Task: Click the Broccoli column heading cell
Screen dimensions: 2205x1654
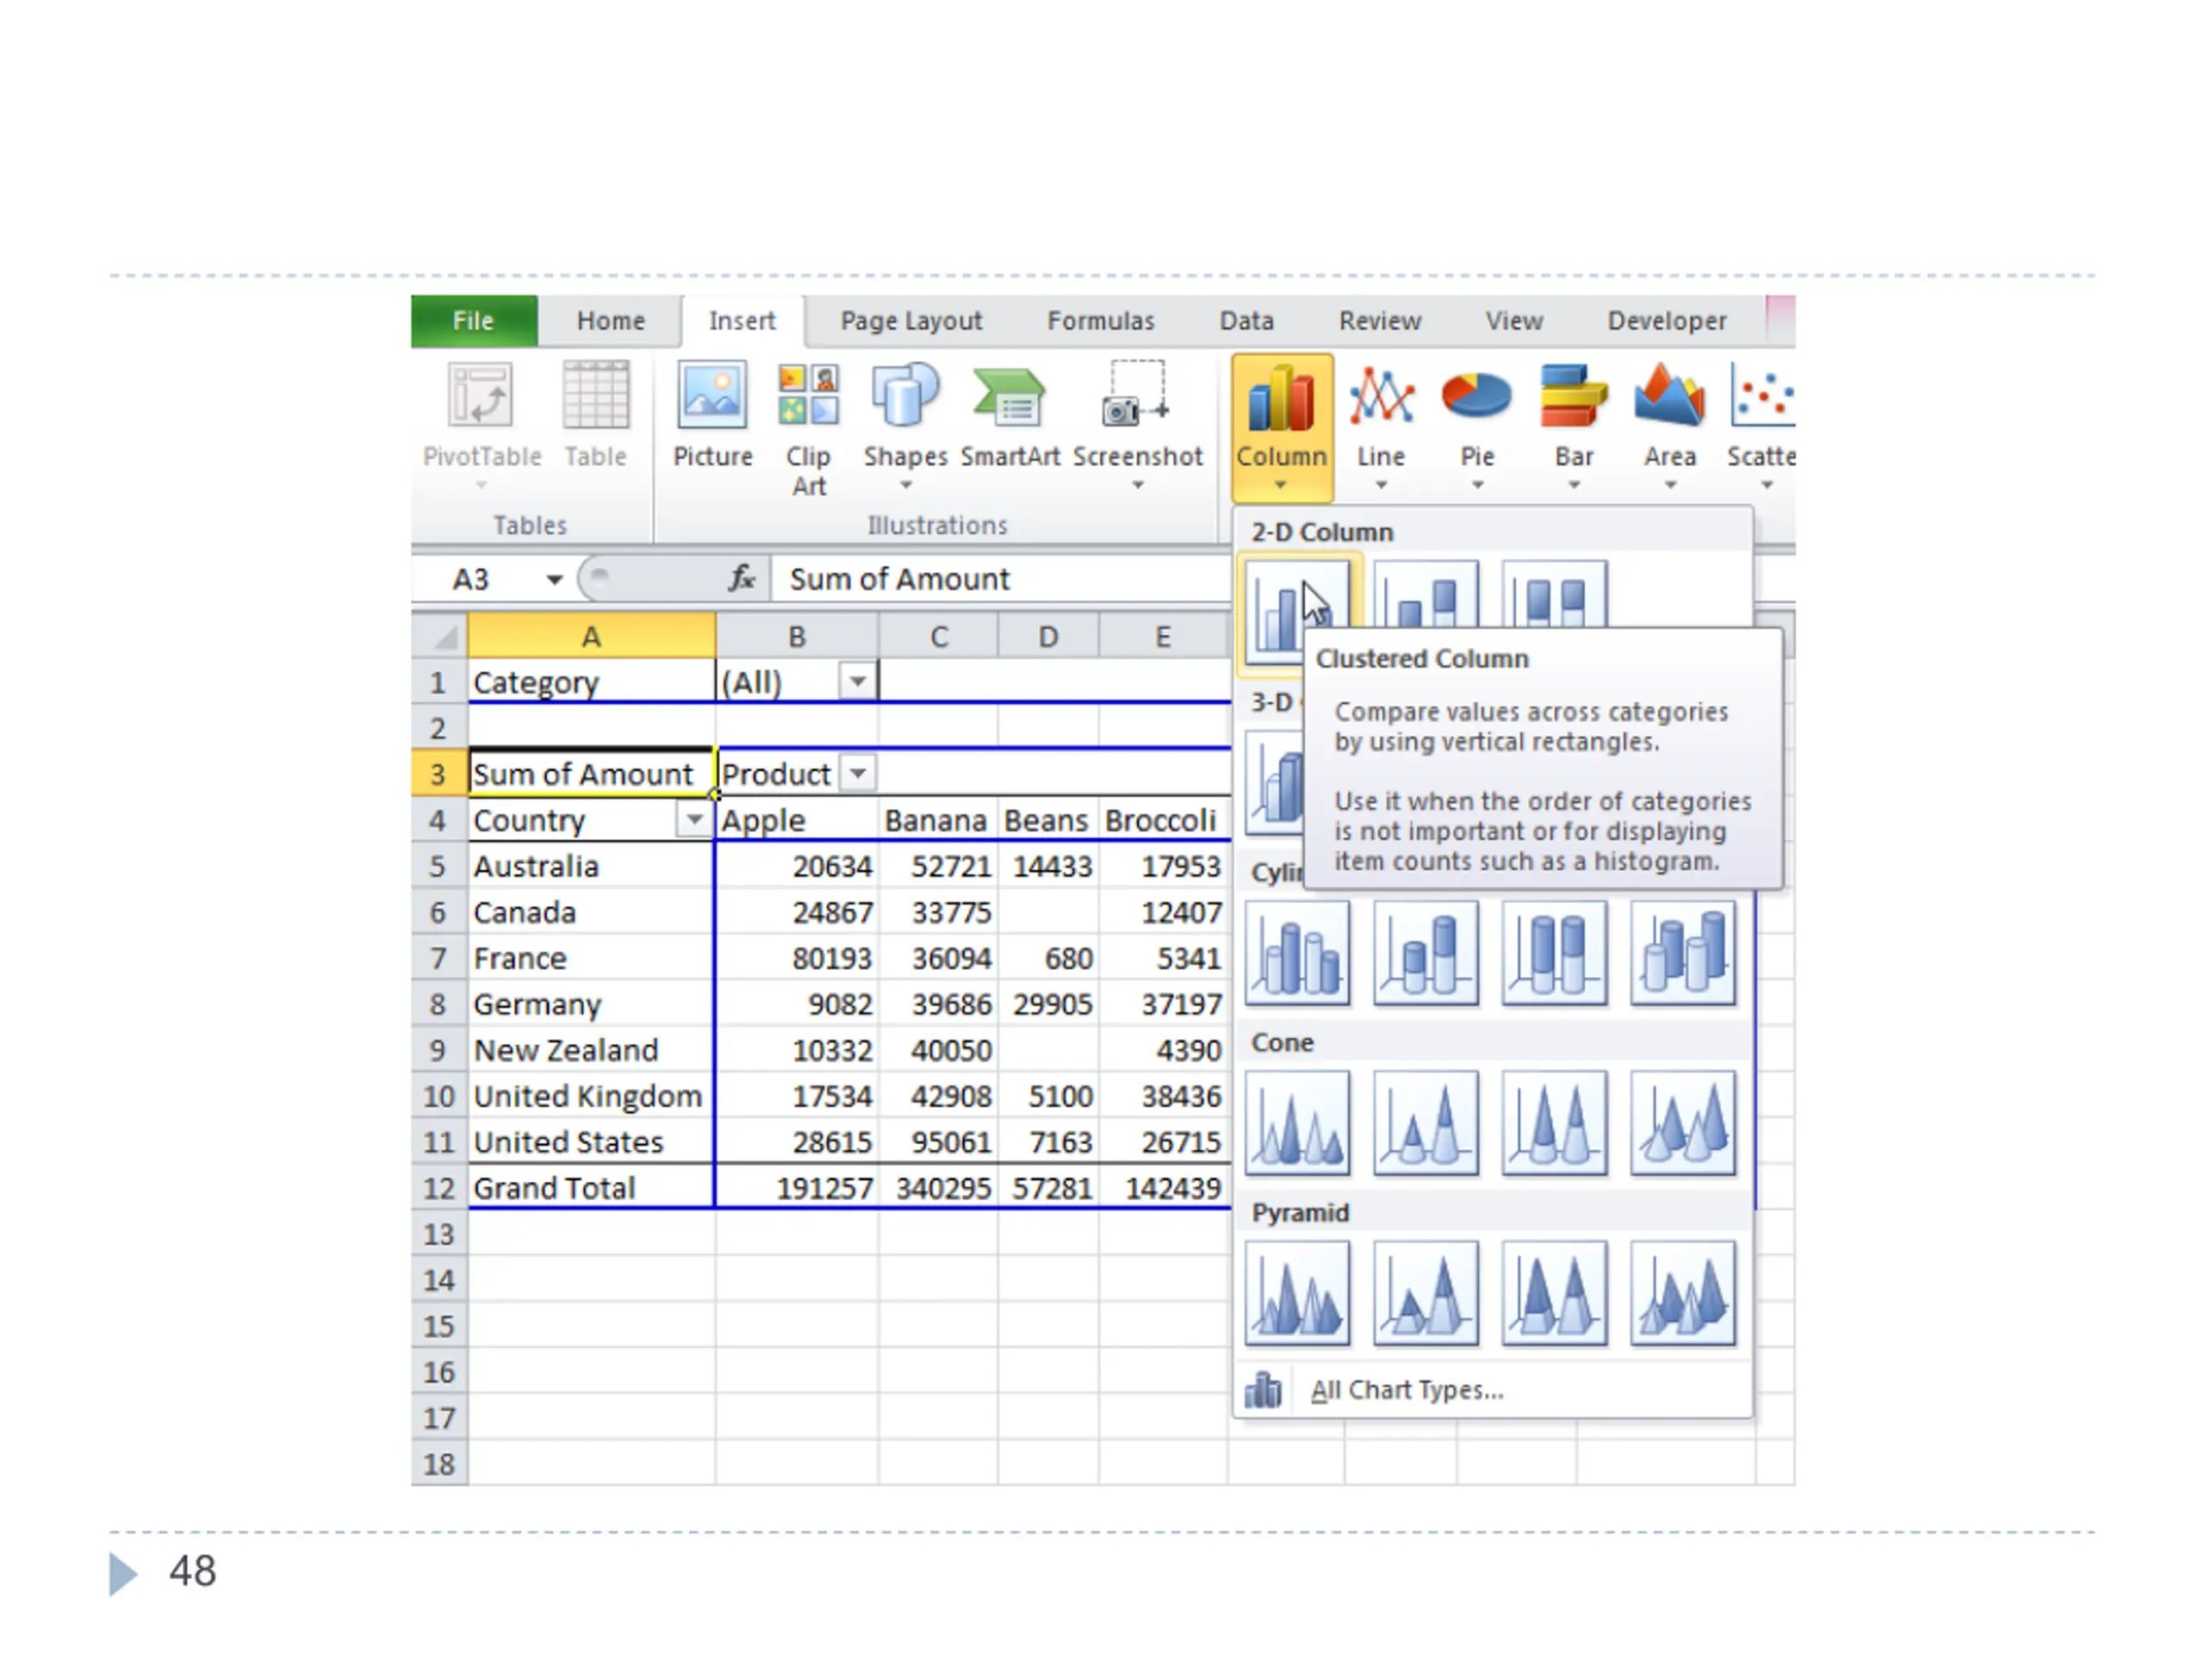Action: [x=1165, y=819]
